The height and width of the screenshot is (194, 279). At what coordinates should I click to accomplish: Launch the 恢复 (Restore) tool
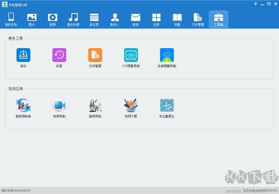pyautogui.click(x=59, y=58)
